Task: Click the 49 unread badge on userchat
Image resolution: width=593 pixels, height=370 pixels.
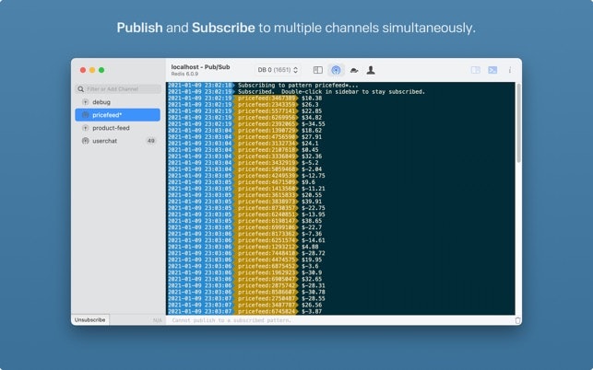Action: point(151,141)
